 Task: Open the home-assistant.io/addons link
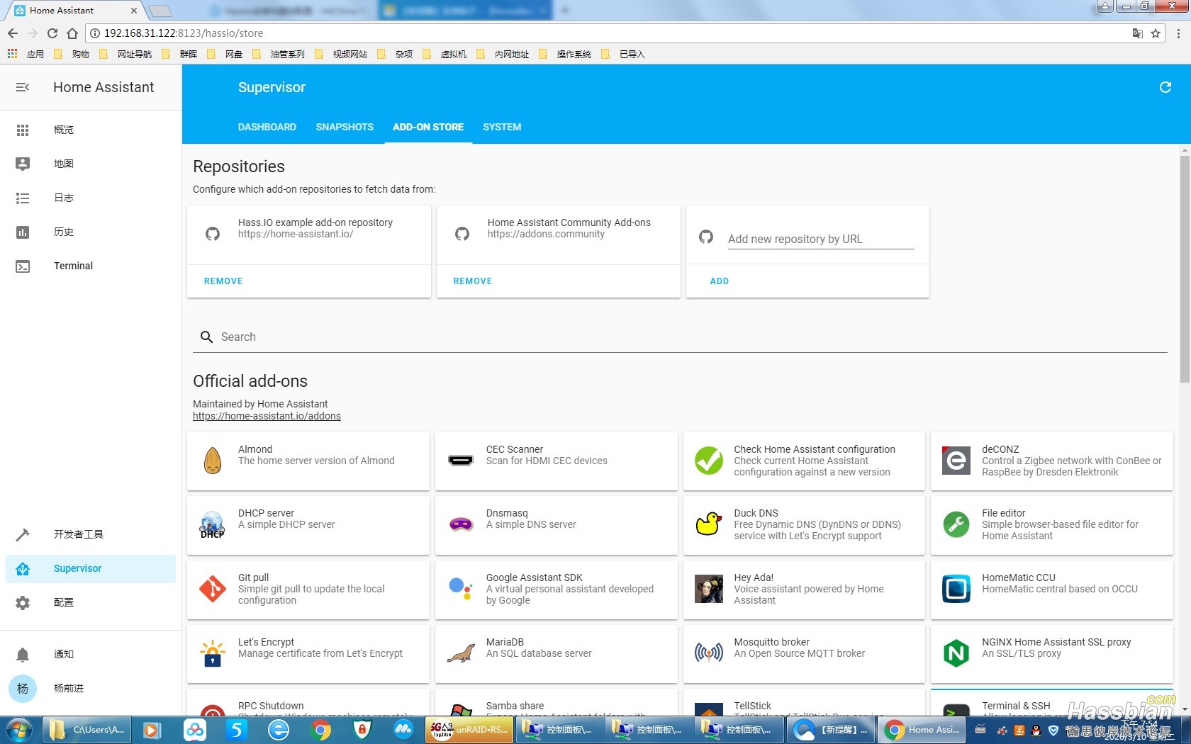267,416
